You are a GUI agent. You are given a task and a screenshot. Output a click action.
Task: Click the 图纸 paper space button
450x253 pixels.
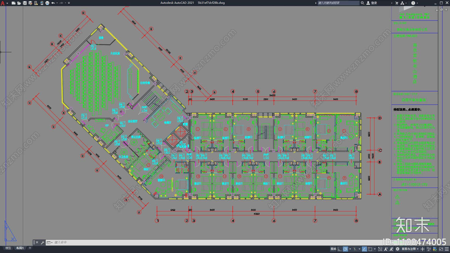click(334, 249)
